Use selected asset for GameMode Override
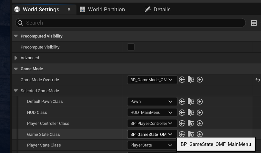This screenshot has width=261, height=153. (182, 80)
